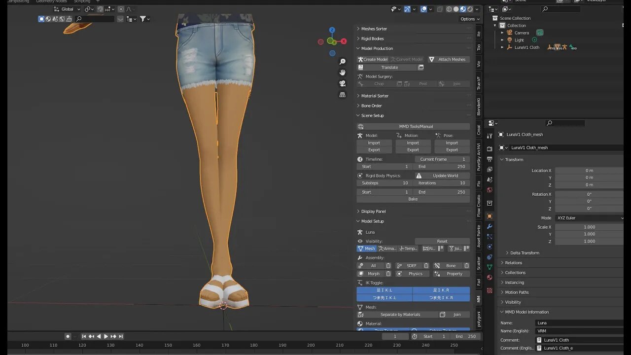Toggle camera view icon in viewport

click(343, 83)
